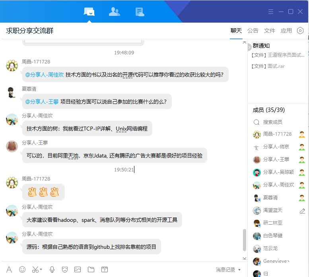Click the edit pencil next to 渴望蓝天
Screen dimensions: 309x277
302,211
